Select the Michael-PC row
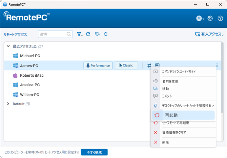Viewport: 227px width, 158px height. [112, 56]
